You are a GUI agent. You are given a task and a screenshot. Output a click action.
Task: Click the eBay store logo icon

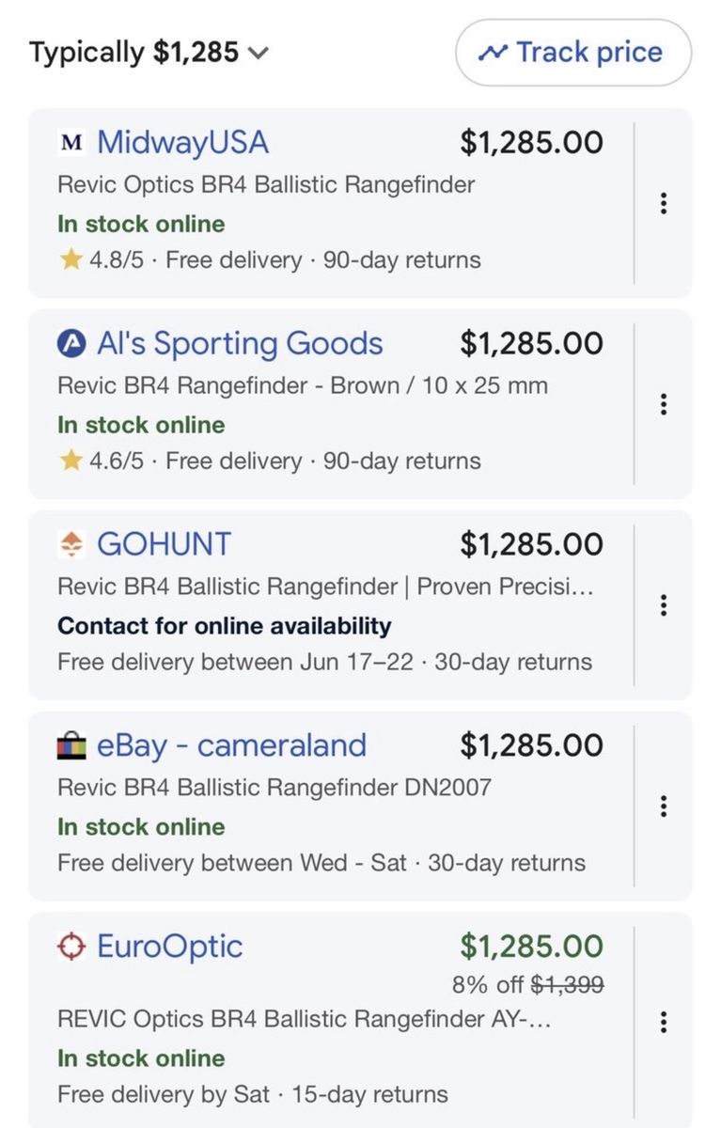point(71,746)
